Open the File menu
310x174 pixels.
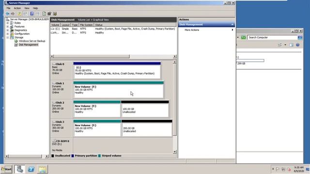pos(8,8)
